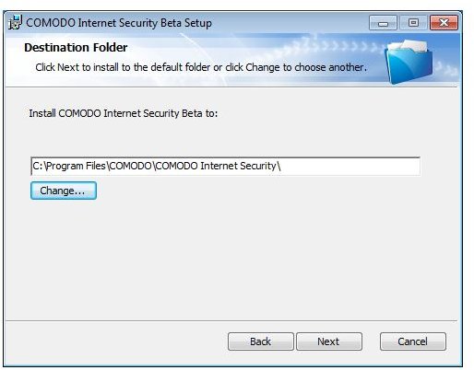Viewport: 474px width, 370px height.
Task: Click the setup installer icon in title bar
Action: click(x=15, y=22)
